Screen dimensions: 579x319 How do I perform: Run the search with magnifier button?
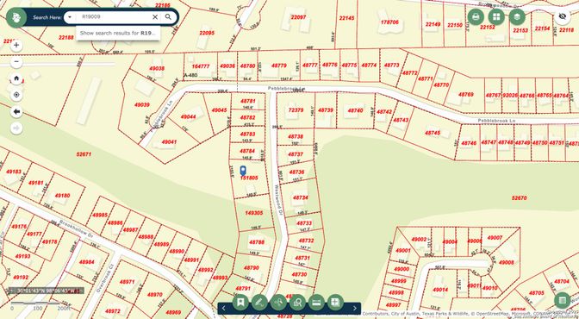(x=168, y=17)
